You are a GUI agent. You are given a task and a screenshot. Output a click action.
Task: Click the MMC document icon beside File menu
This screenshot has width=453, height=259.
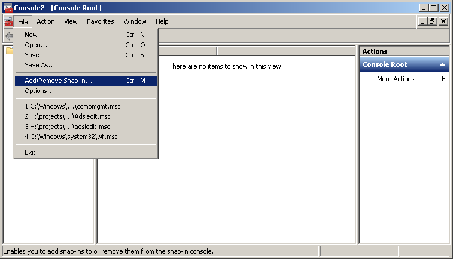(x=8, y=21)
